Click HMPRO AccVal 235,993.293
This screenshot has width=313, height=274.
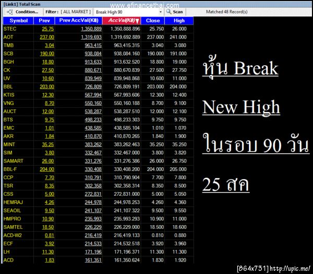click(127, 219)
